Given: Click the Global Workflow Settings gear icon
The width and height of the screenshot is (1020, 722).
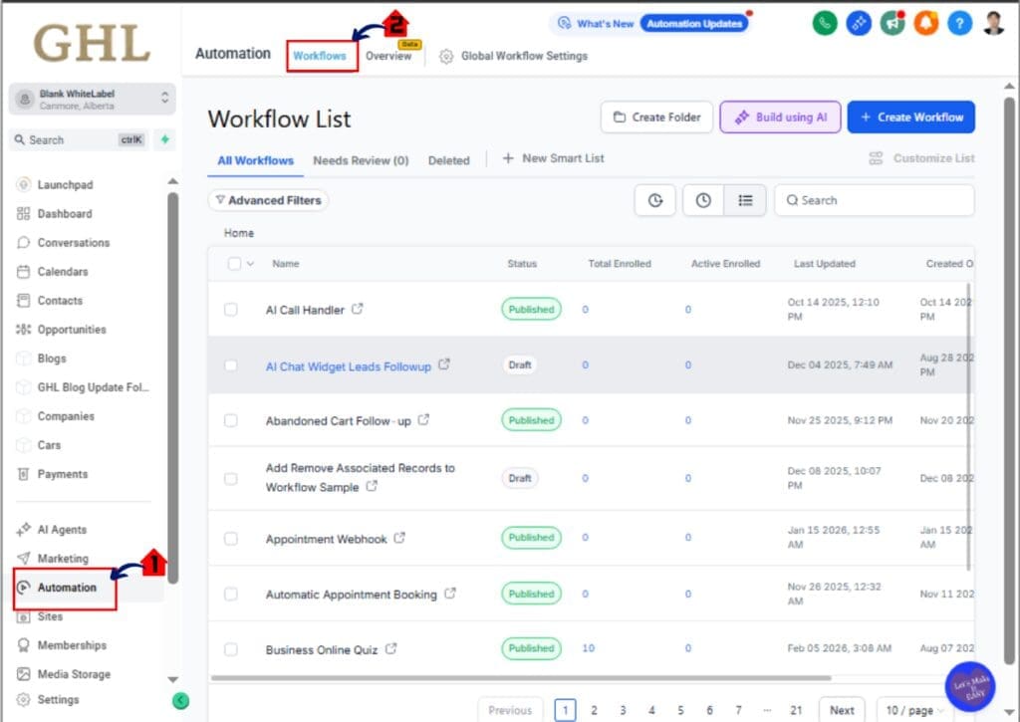Looking at the screenshot, I should click(x=445, y=57).
